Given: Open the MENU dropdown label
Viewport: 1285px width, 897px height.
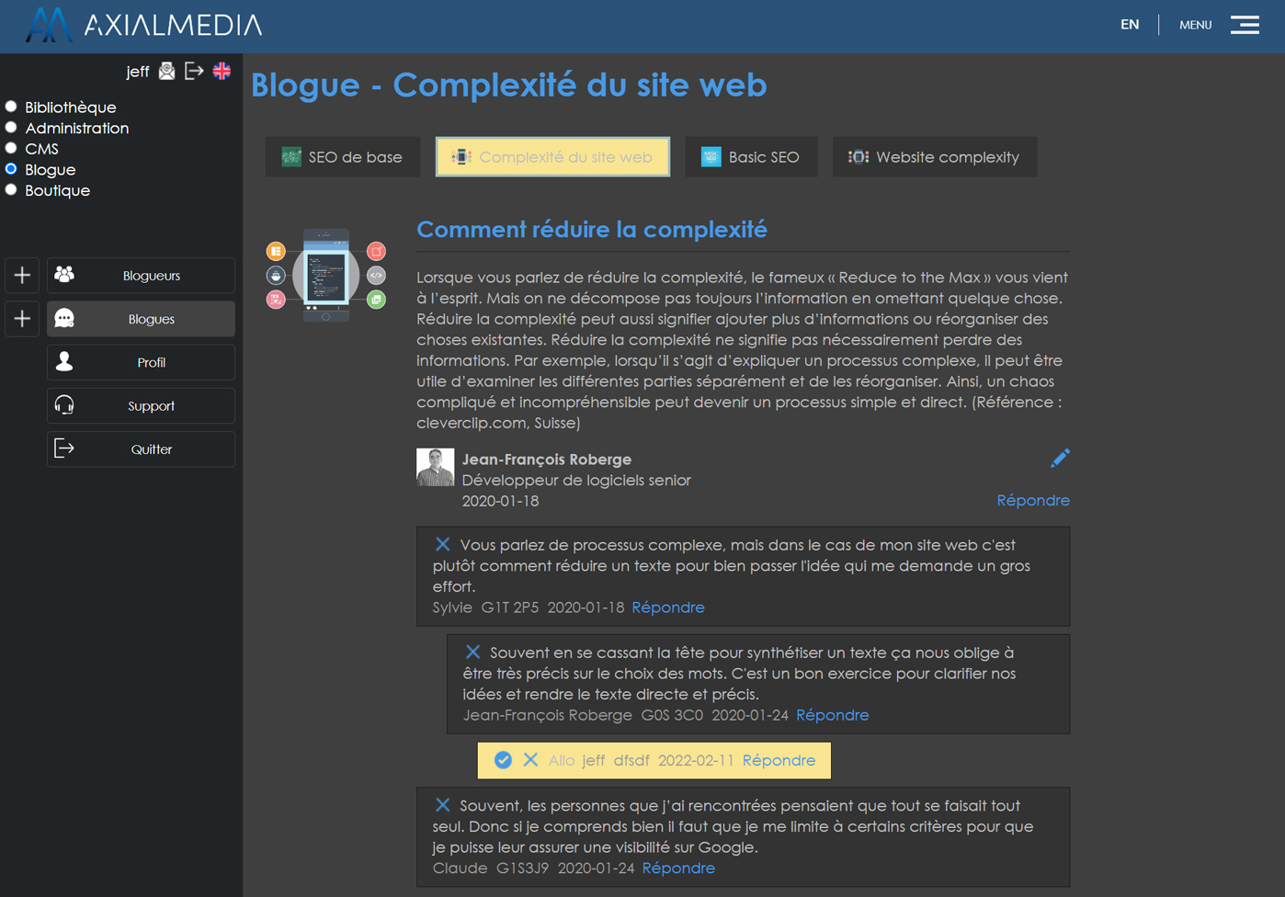Looking at the screenshot, I should click(x=1195, y=25).
